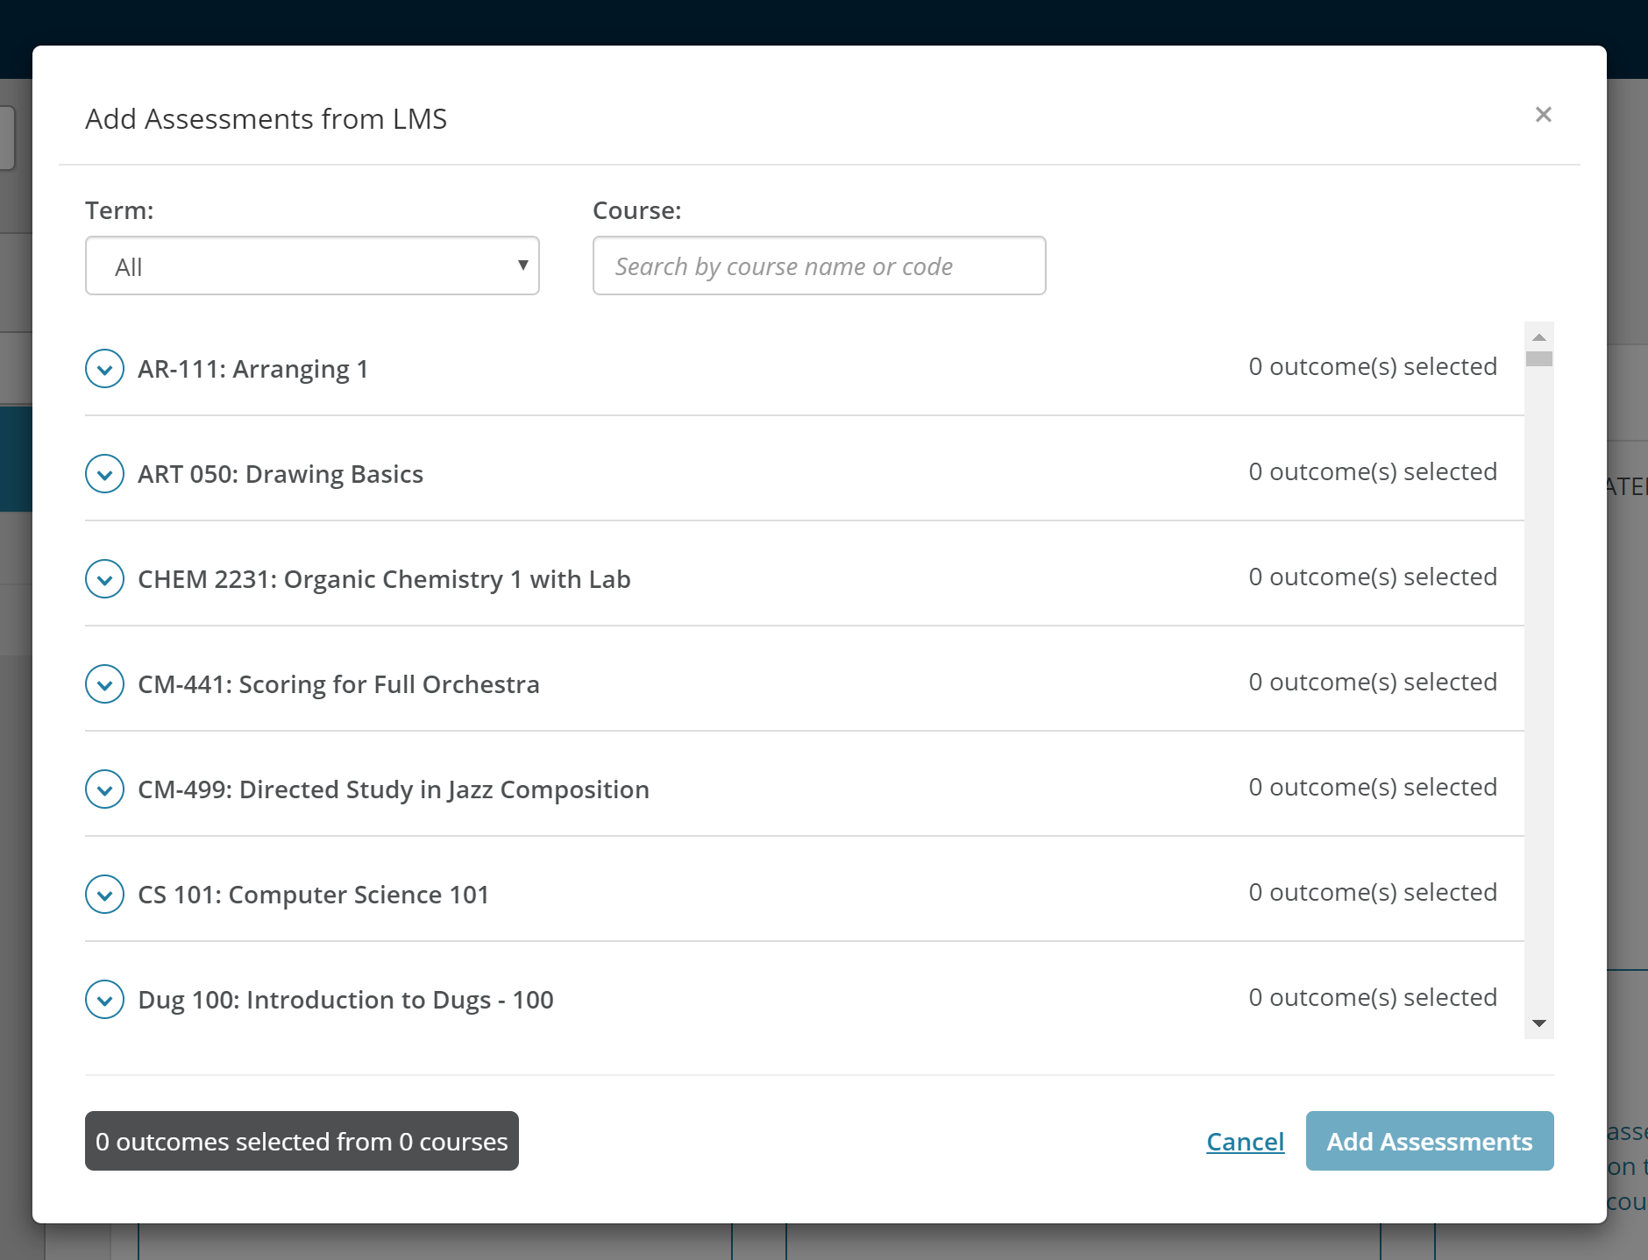Close the Add Assessments from LMS dialog
1648x1260 pixels.
tap(1544, 115)
